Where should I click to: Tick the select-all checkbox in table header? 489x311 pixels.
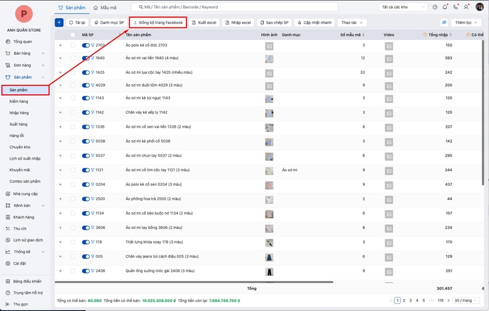[x=73, y=35]
